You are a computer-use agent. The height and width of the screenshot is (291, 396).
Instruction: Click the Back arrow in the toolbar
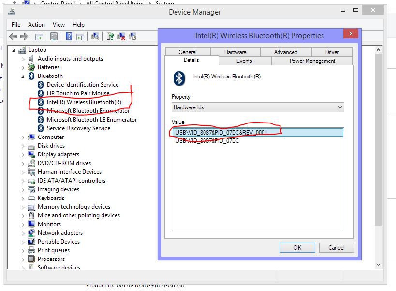pos(14,36)
